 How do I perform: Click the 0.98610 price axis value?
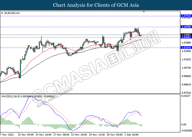(186, 84)
